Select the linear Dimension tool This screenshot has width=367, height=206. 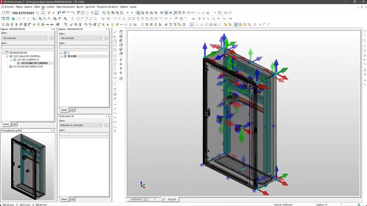[x=115, y=105]
